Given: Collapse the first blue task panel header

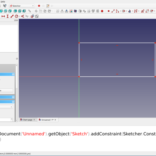Looking at the screenshot, I should click(13, 74).
